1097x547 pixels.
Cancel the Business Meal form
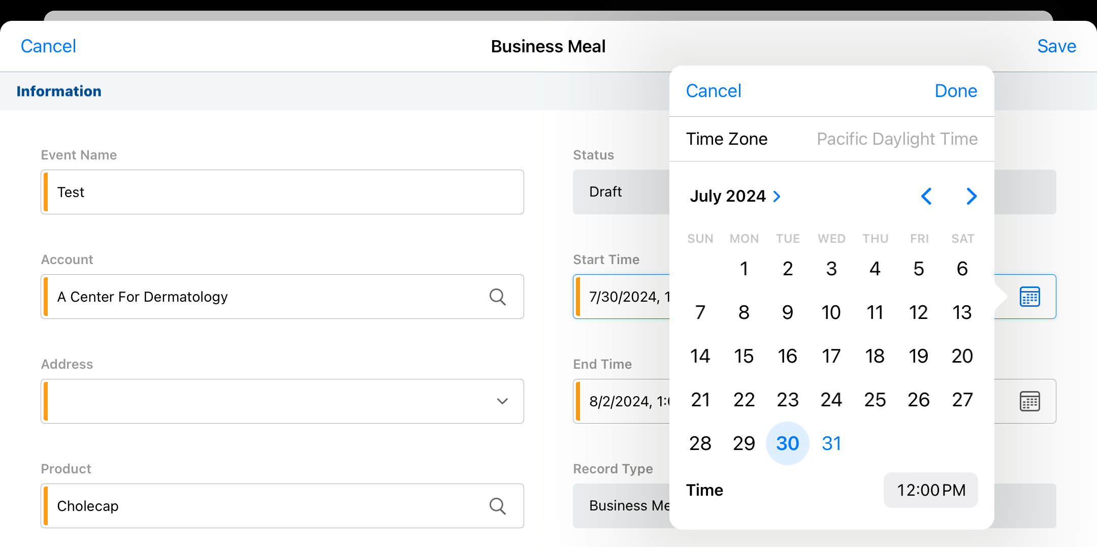[48, 46]
